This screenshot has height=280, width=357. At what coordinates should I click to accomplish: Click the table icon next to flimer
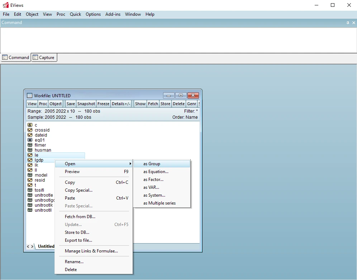(30, 145)
